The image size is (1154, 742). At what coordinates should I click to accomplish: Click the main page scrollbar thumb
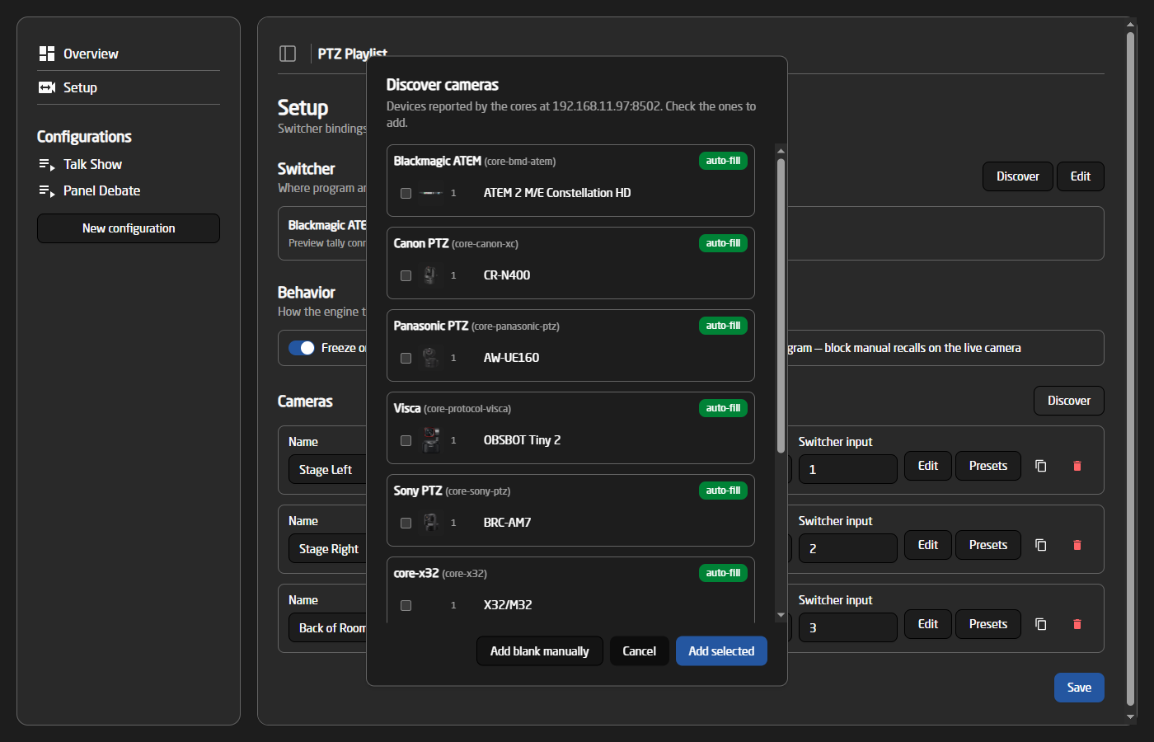(1131, 367)
